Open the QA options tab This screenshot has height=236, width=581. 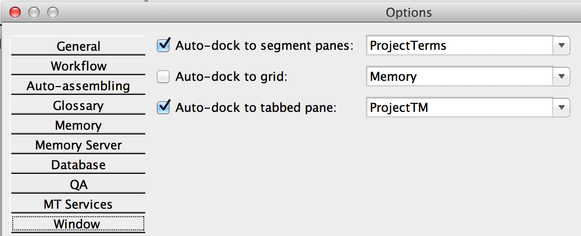(78, 185)
